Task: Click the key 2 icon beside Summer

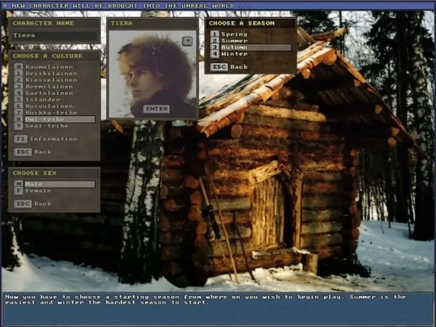Action: point(214,40)
